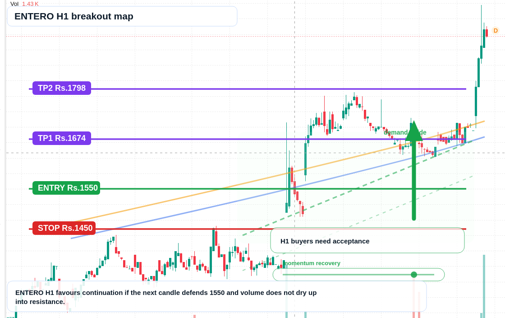This screenshot has height=318, width=505.
Task: Click the Vol 1.43 K indicator label
Action: [x=24, y=4]
